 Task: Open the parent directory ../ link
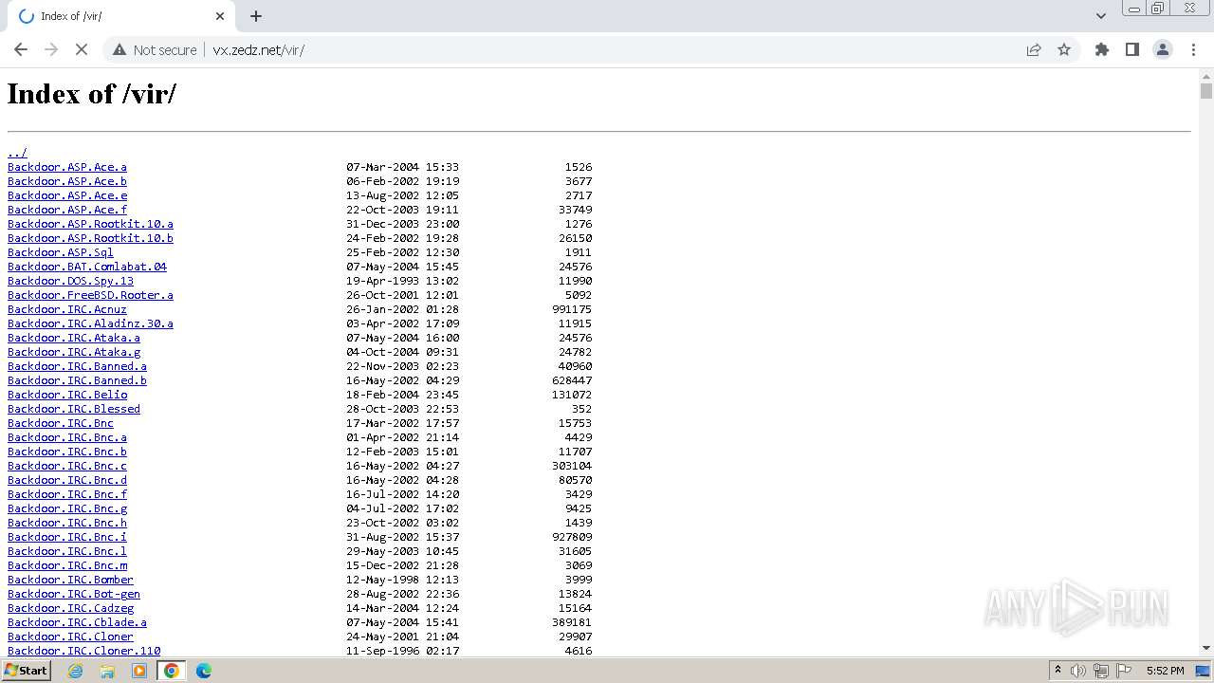pyautogui.click(x=17, y=153)
